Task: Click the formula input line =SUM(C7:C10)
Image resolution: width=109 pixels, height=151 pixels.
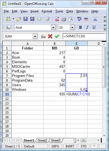Action: click(x=84, y=36)
